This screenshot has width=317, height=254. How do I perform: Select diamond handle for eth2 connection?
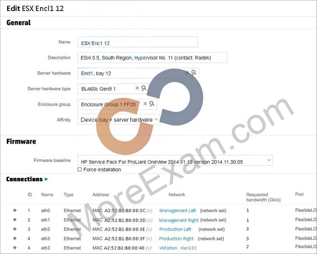point(15,229)
